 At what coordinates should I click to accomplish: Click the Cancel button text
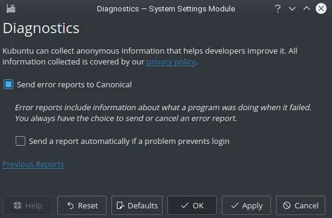coord(306,205)
